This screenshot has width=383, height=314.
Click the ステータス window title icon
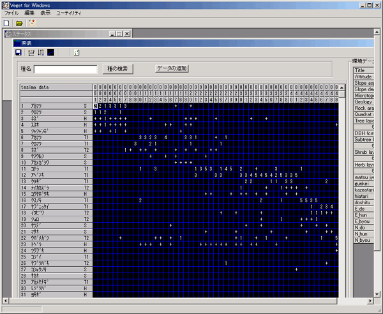pos(8,34)
